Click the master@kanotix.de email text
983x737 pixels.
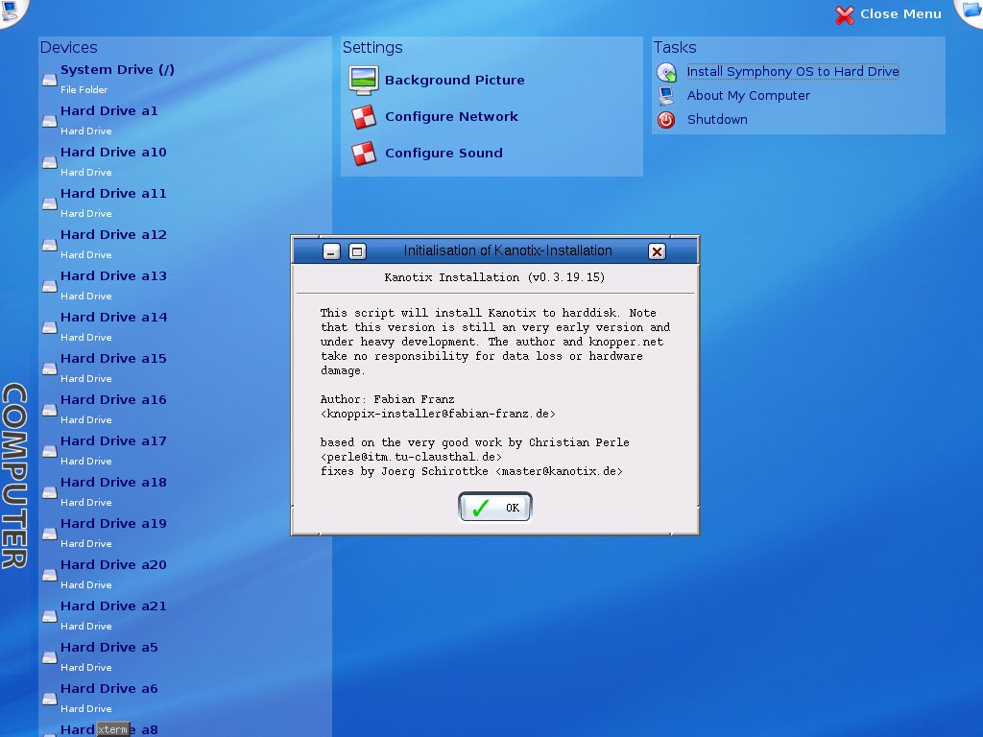tap(560, 471)
